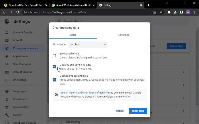
Task: Bookmark this page with the star icon
Action: click(x=161, y=12)
